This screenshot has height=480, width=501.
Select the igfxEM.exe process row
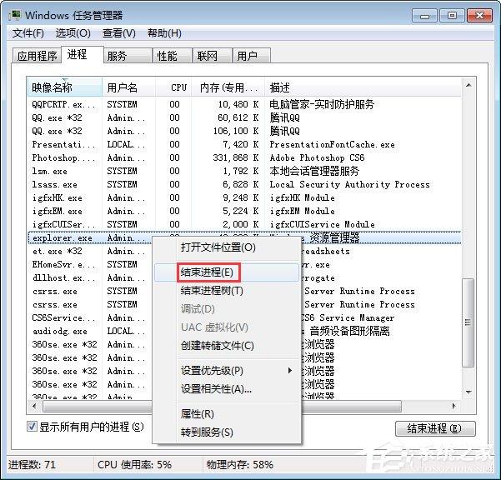coord(244,211)
